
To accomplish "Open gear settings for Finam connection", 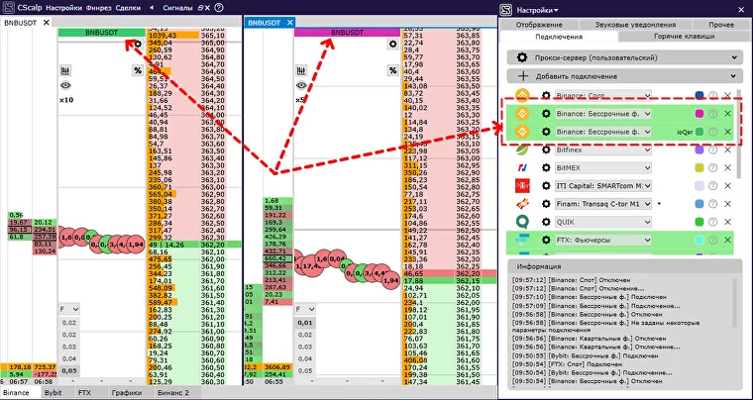I will point(546,204).
